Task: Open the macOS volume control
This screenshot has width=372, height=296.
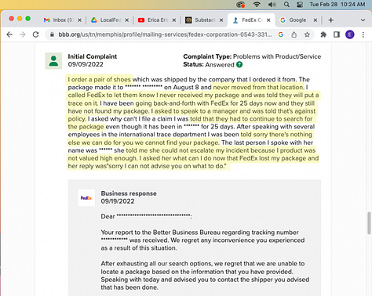Action: (x=272, y=5)
